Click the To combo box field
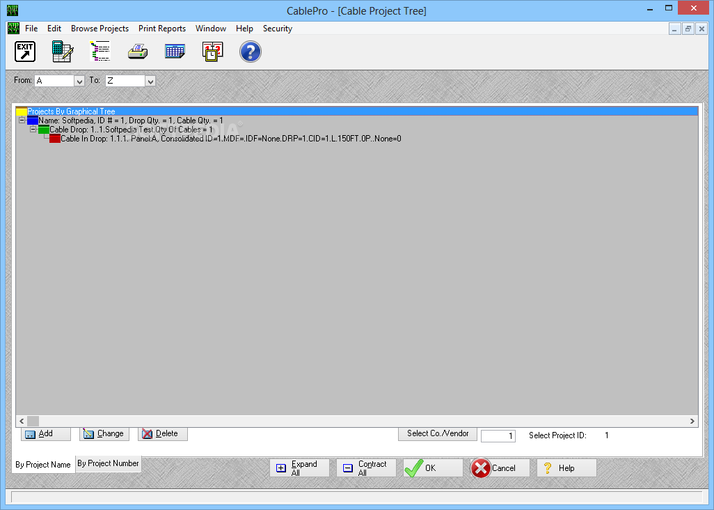This screenshot has height=510, width=714. pyautogui.click(x=125, y=81)
